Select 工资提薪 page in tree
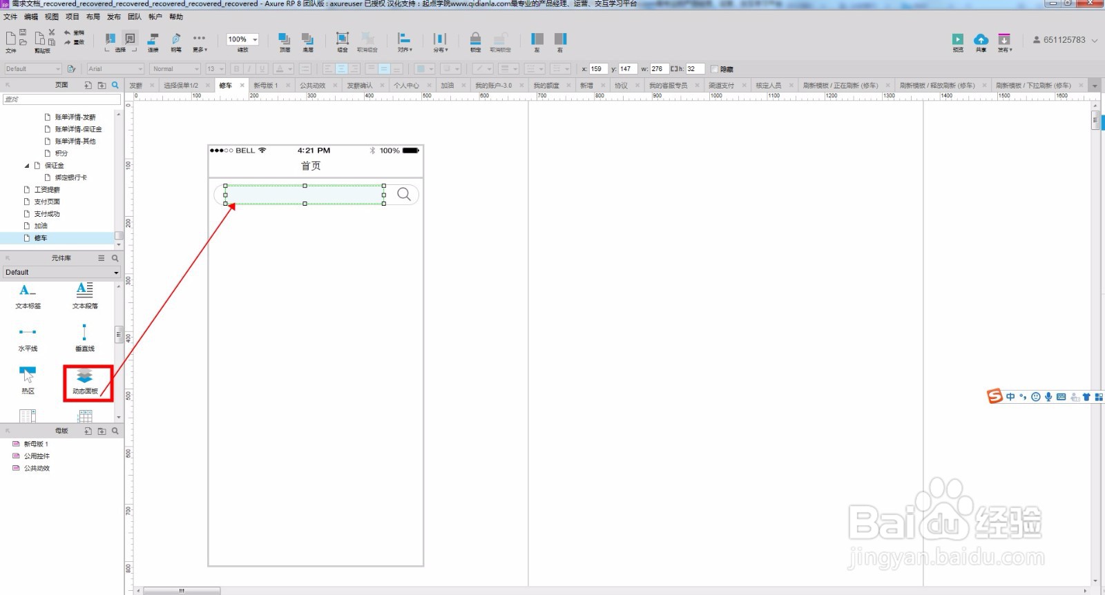The height and width of the screenshot is (595, 1105). tap(47, 189)
